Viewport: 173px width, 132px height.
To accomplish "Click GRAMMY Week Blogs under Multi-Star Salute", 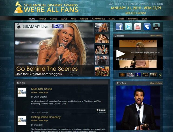I will 39,93.
